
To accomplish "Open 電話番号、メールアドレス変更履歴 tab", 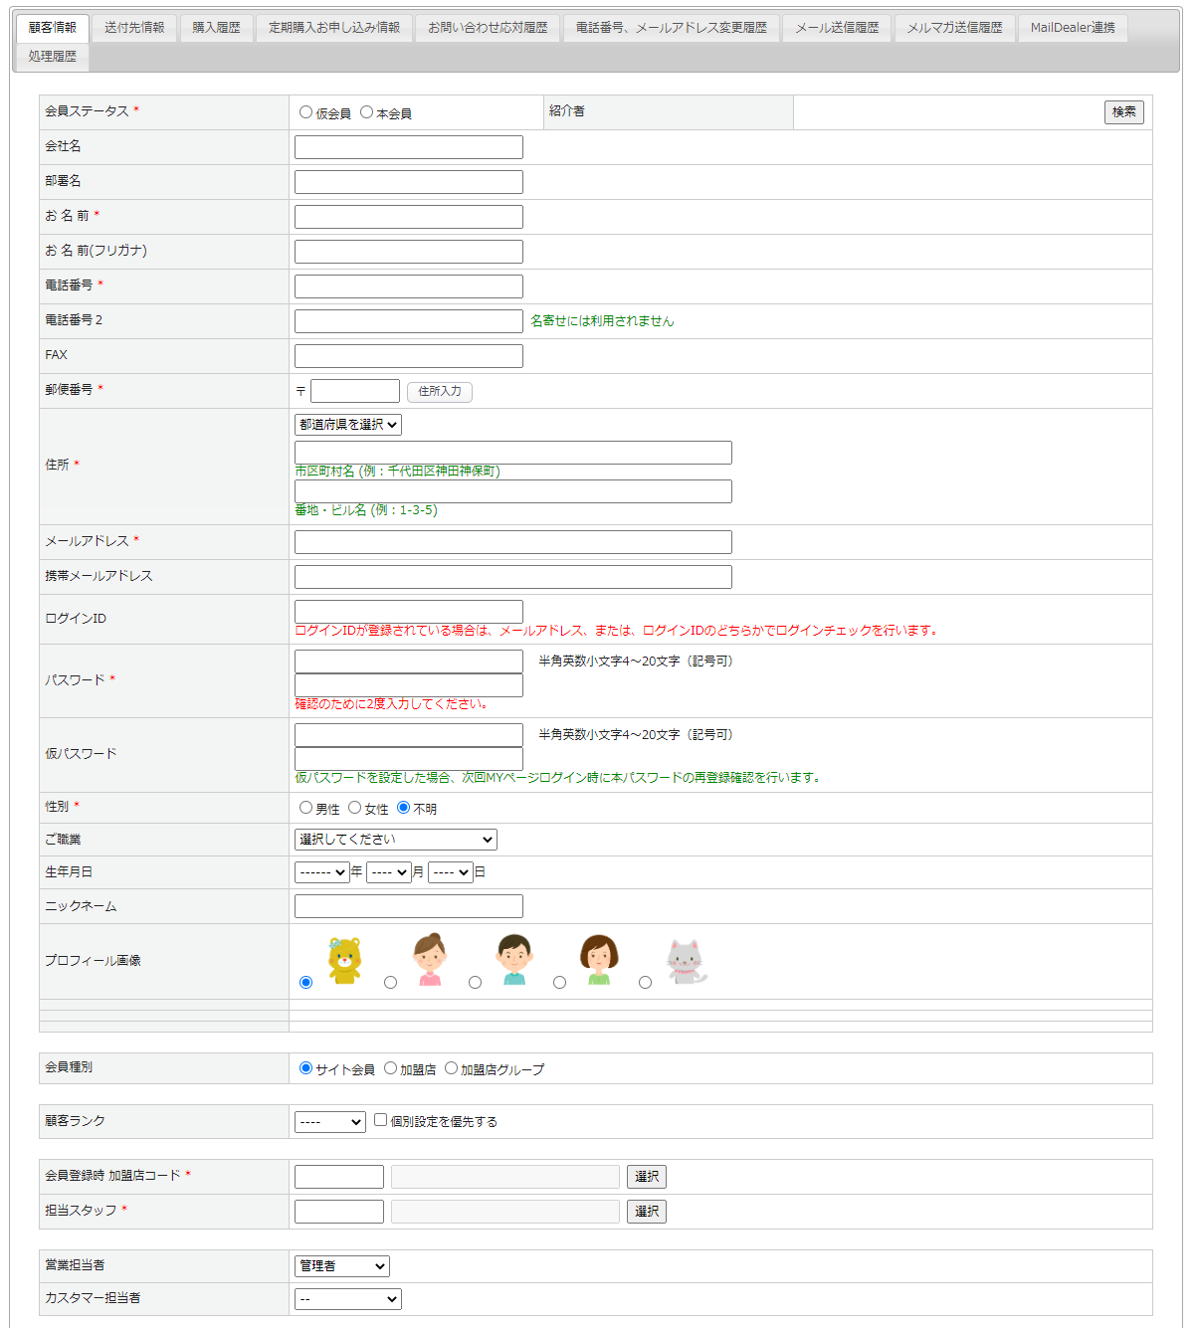I will pos(672,28).
